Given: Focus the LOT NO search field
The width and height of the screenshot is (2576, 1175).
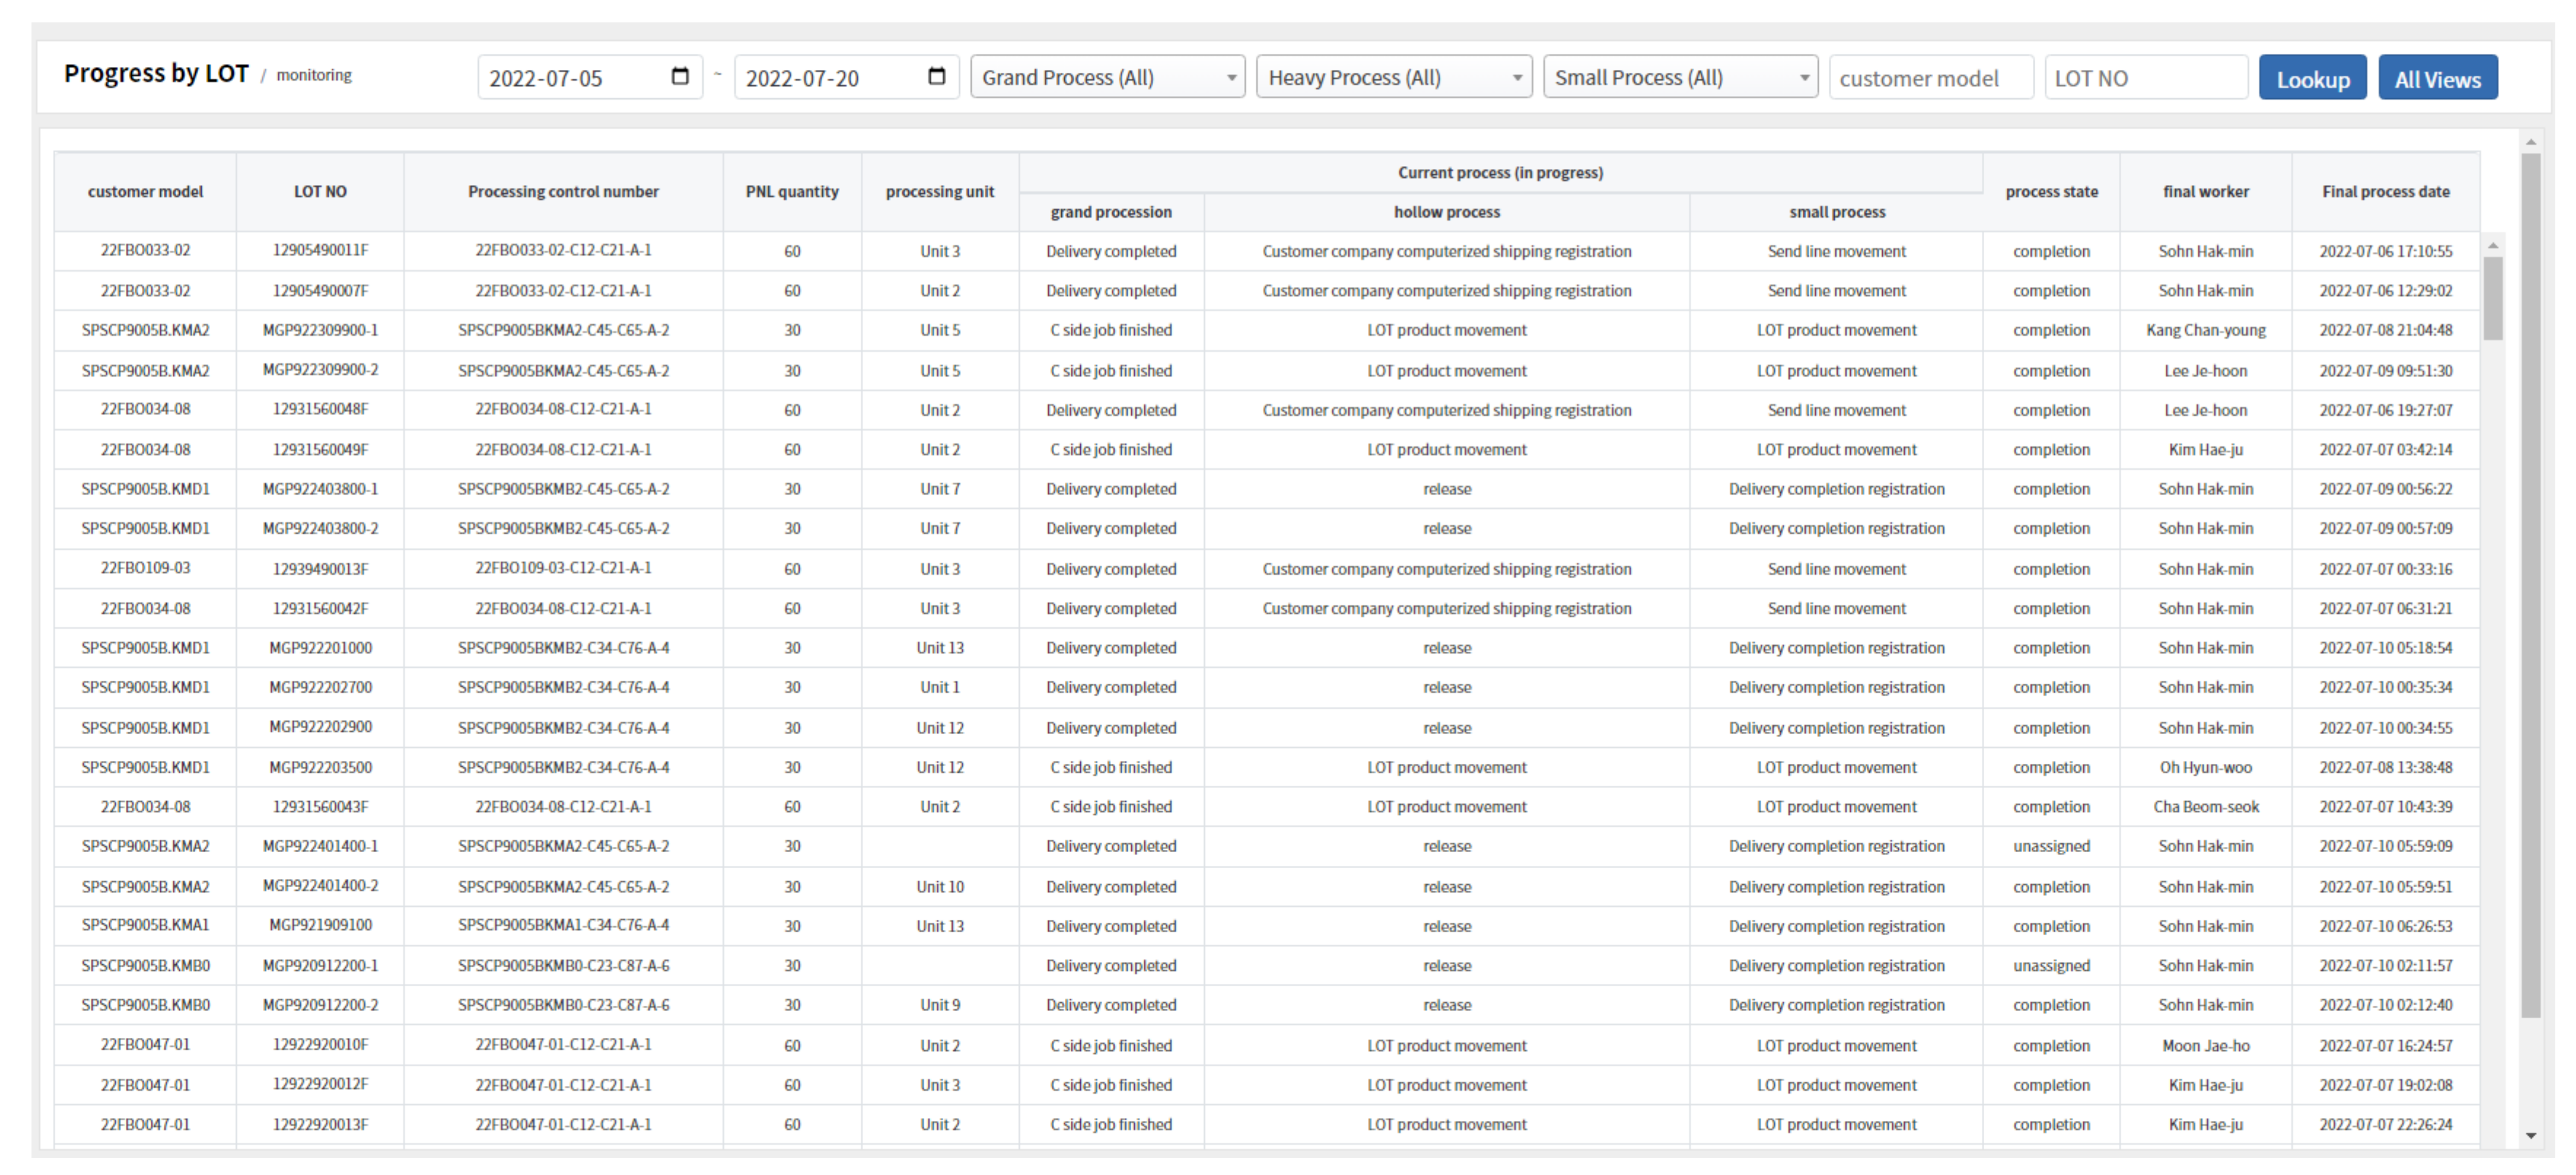Looking at the screenshot, I should 2145,78.
